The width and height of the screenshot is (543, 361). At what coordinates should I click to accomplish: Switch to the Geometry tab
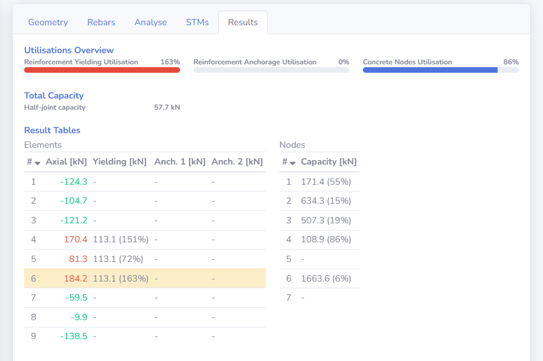click(48, 22)
